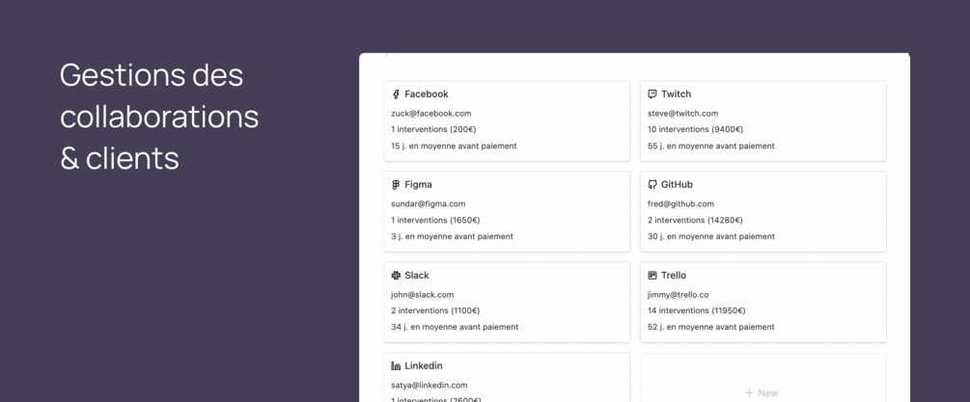Open the Twitch client card title

676,94
